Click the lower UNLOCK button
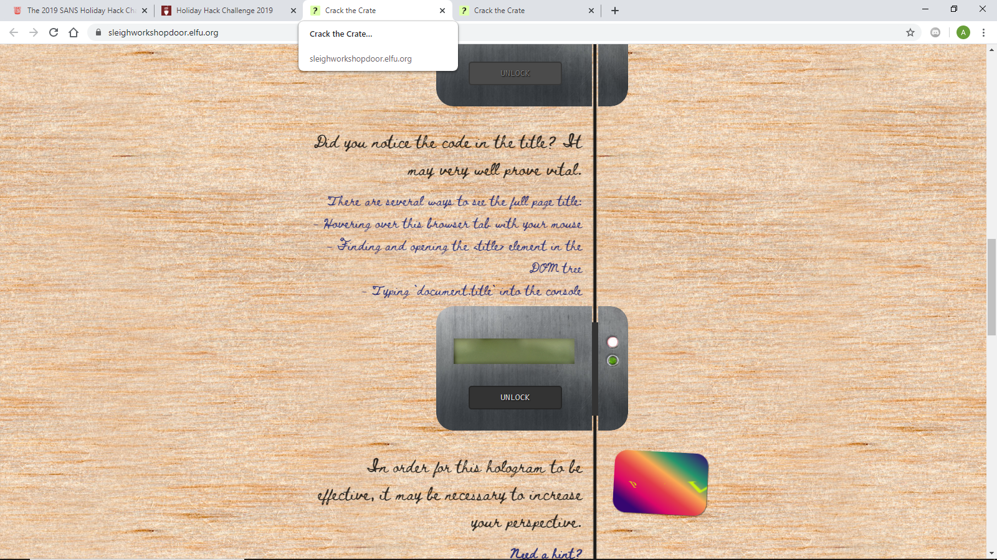Image resolution: width=997 pixels, height=560 pixels. click(515, 398)
